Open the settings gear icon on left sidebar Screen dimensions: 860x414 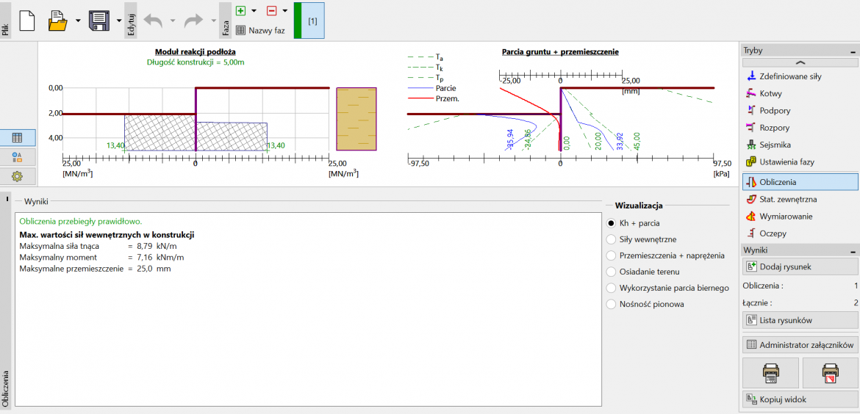coord(17,176)
